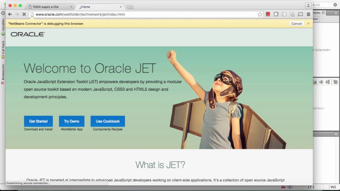Close the Home tab
Image resolution: width=340 pixels, height=191 pixels.
[121, 7]
